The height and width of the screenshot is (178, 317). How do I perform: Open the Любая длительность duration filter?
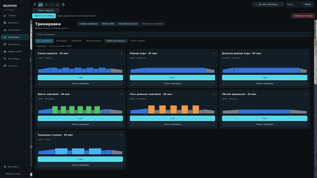116,41
